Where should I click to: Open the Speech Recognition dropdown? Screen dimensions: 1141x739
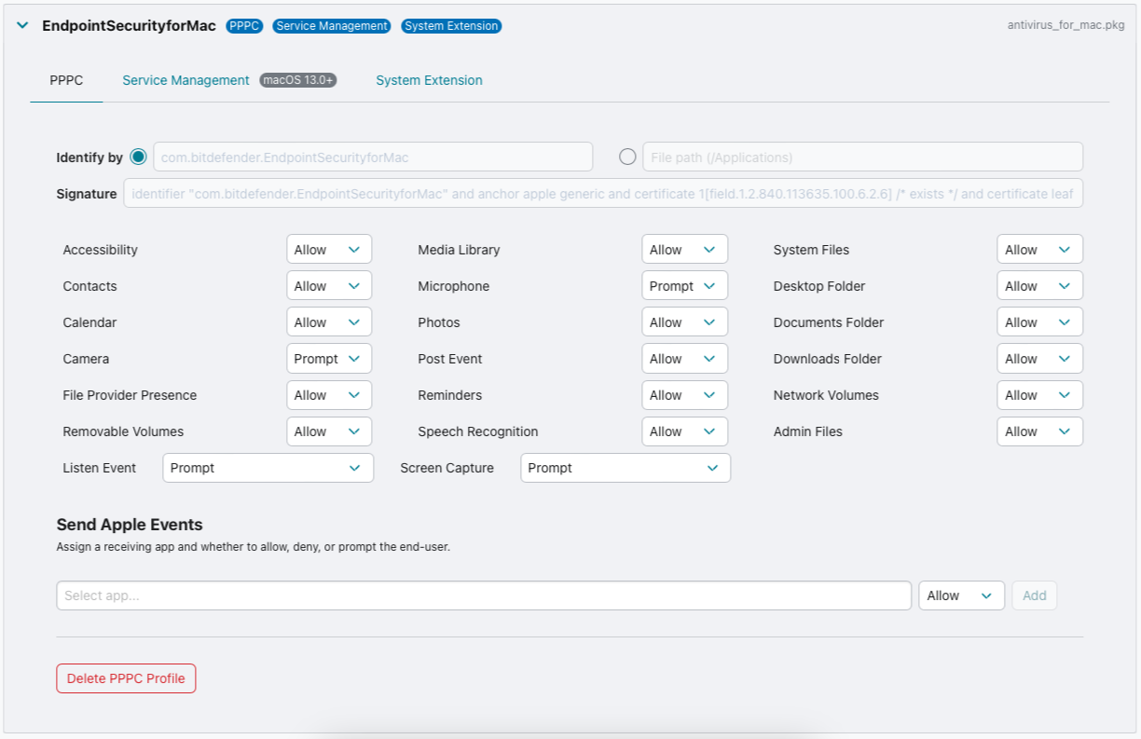(x=684, y=431)
